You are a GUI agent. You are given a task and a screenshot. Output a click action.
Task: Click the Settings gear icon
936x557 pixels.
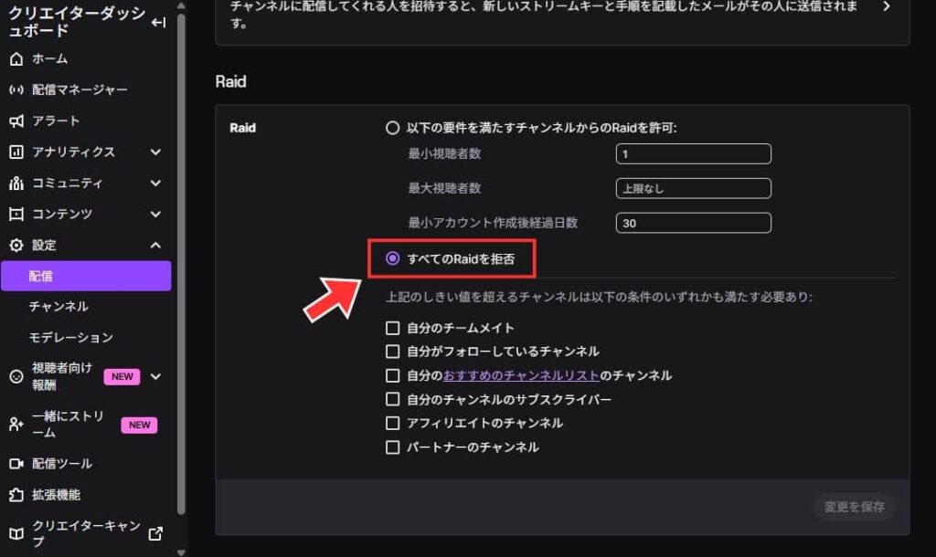point(16,245)
